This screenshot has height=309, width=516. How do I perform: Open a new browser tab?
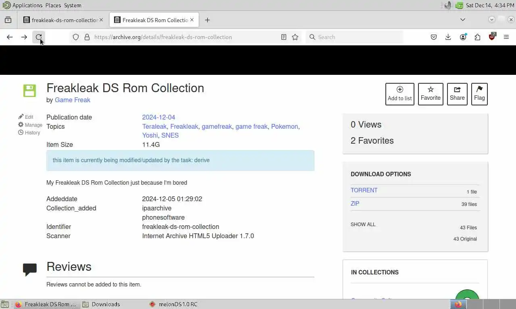tap(207, 20)
